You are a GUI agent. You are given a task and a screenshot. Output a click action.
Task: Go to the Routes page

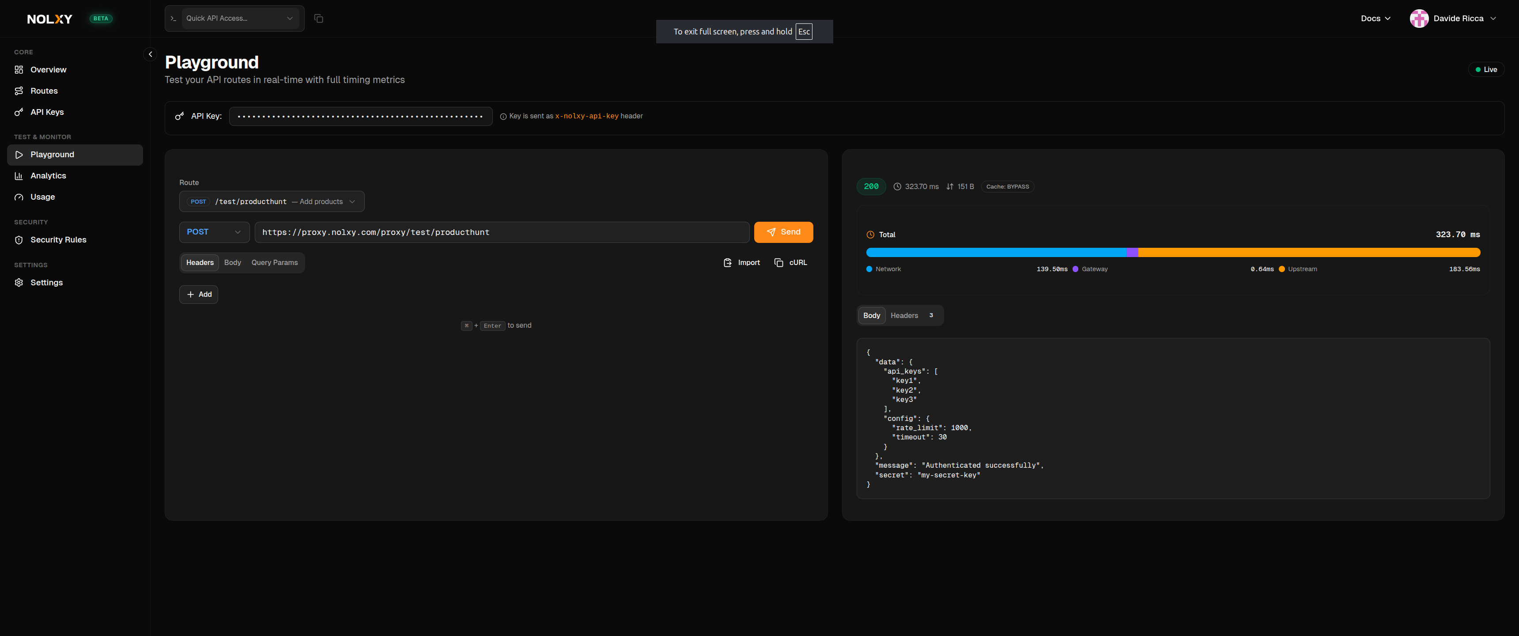44,91
